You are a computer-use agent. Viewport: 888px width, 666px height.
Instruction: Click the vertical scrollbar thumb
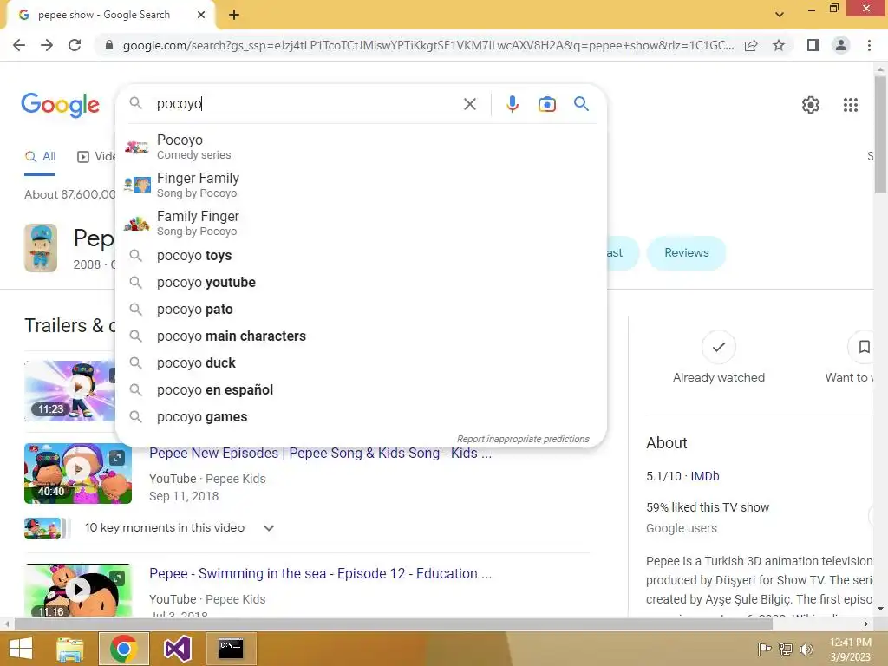pyautogui.click(x=880, y=134)
